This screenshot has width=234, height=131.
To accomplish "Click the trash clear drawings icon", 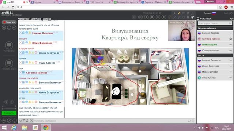I will point(188,17).
